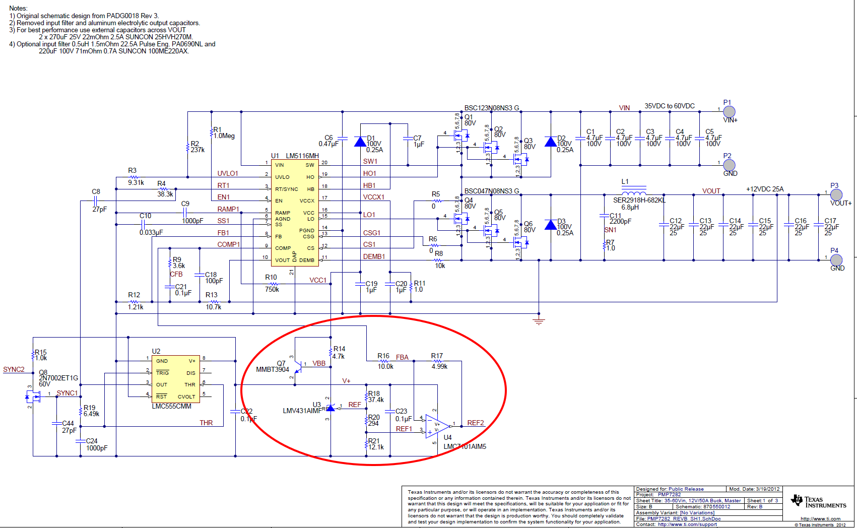The image size is (857, 528).
Task: Click the SYNC2 net label
Action: click(x=14, y=369)
